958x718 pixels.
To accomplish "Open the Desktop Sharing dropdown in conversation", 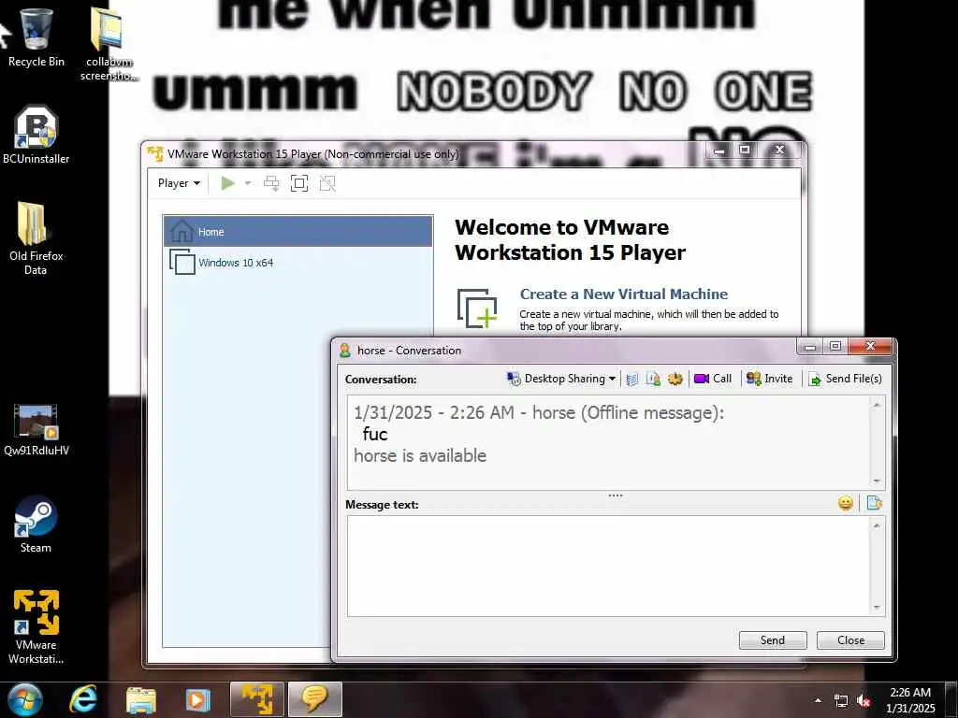I will pos(561,380).
